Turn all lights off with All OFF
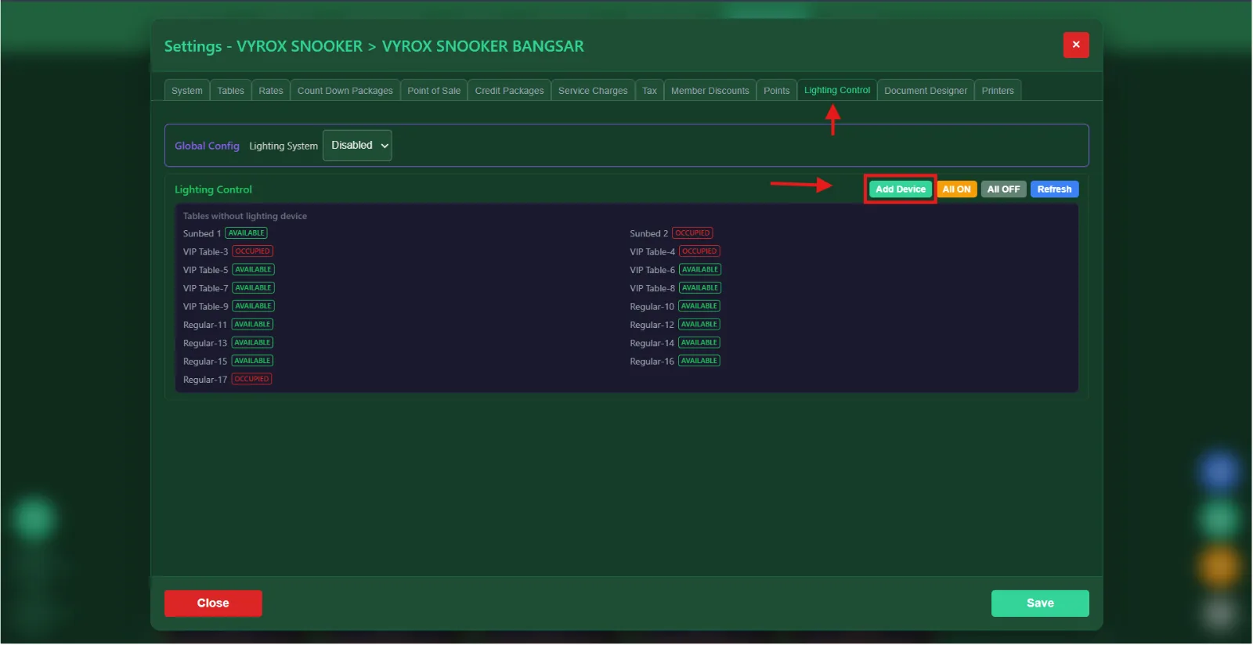 [x=1004, y=189]
